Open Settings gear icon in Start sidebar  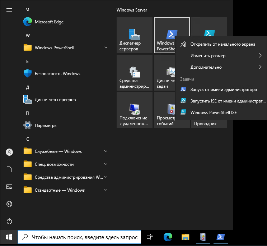pyautogui.click(x=9, y=204)
